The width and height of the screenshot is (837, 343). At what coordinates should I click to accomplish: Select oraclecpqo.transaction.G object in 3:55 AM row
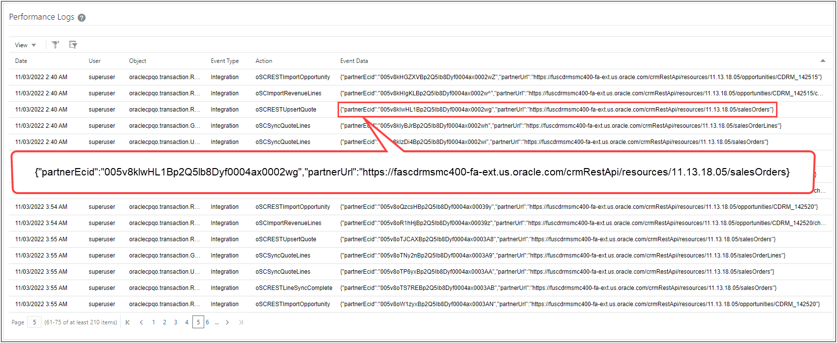tap(164, 256)
